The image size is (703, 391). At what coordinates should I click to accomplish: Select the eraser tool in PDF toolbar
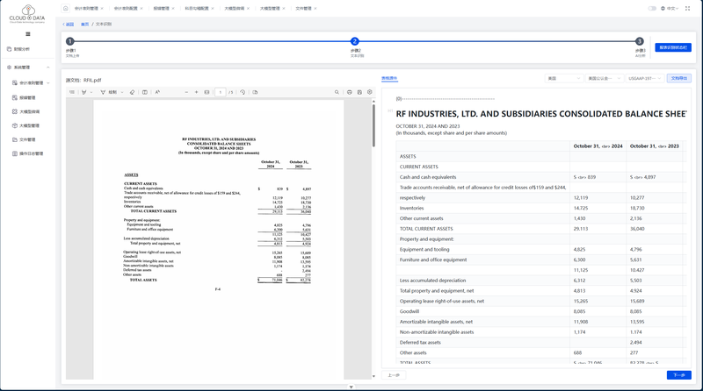[x=133, y=92]
